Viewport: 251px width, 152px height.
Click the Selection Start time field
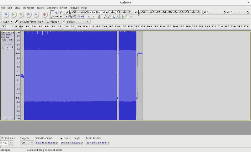tap(47, 143)
